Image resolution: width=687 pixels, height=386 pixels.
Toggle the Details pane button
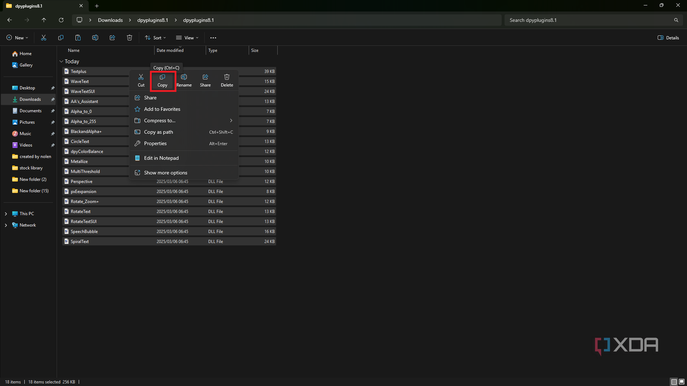pyautogui.click(x=668, y=38)
